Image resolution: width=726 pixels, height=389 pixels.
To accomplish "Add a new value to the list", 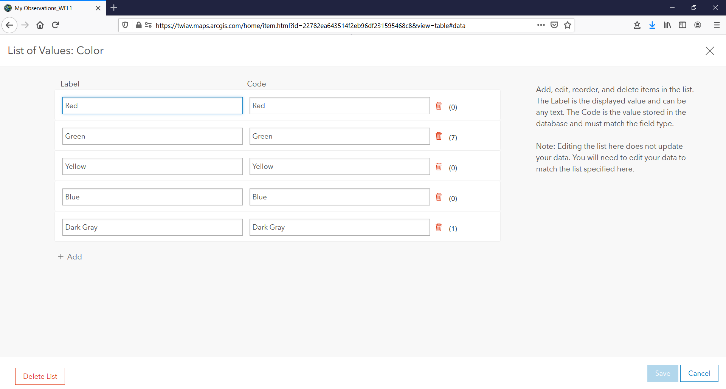I will click(x=70, y=256).
